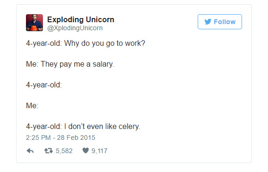Viewport: 268px width, 172px height.
Task: Click the line 'Why do you go to work?'
Action: point(105,43)
